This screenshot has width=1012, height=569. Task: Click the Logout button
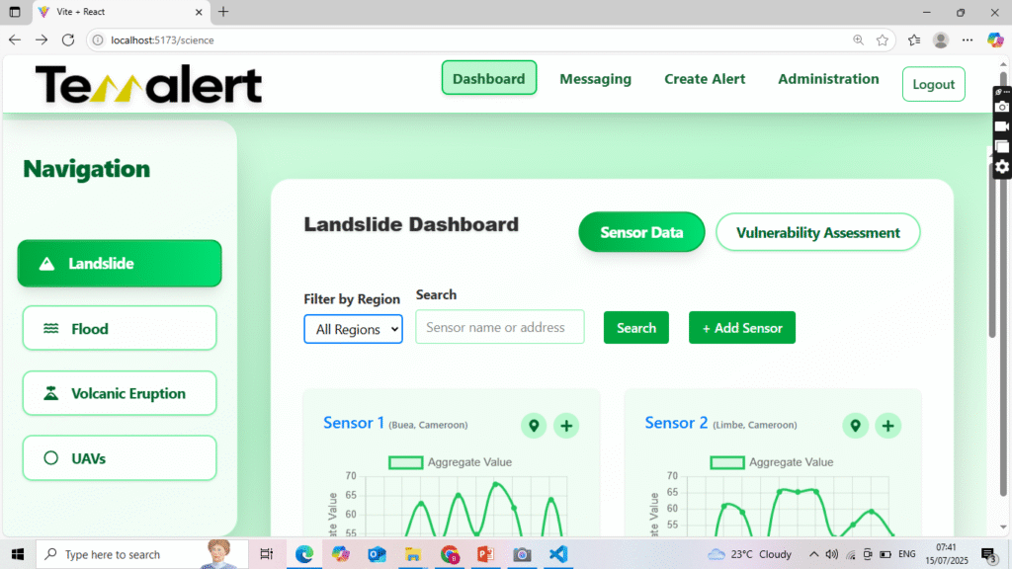point(933,84)
